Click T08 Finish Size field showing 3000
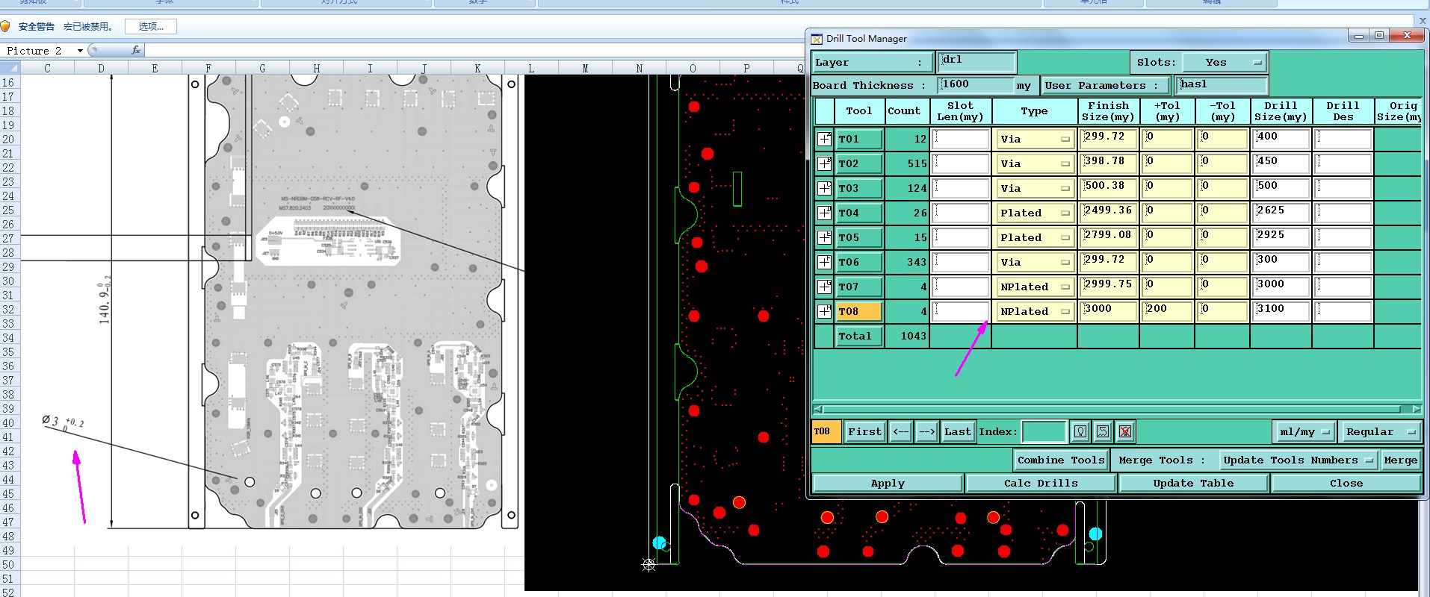This screenshot has width=1430, height=597. coord(1109,311)
